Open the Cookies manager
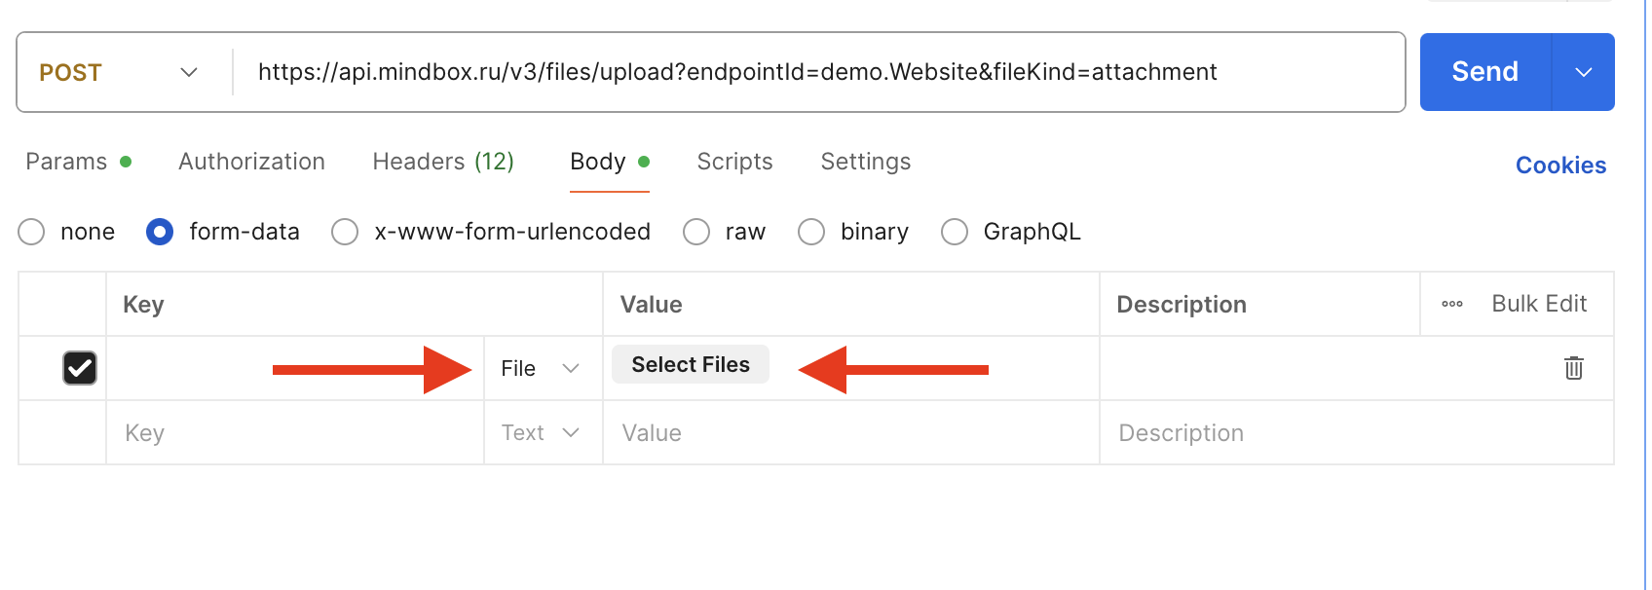Screen dimensions: 1652x590 1560,165
